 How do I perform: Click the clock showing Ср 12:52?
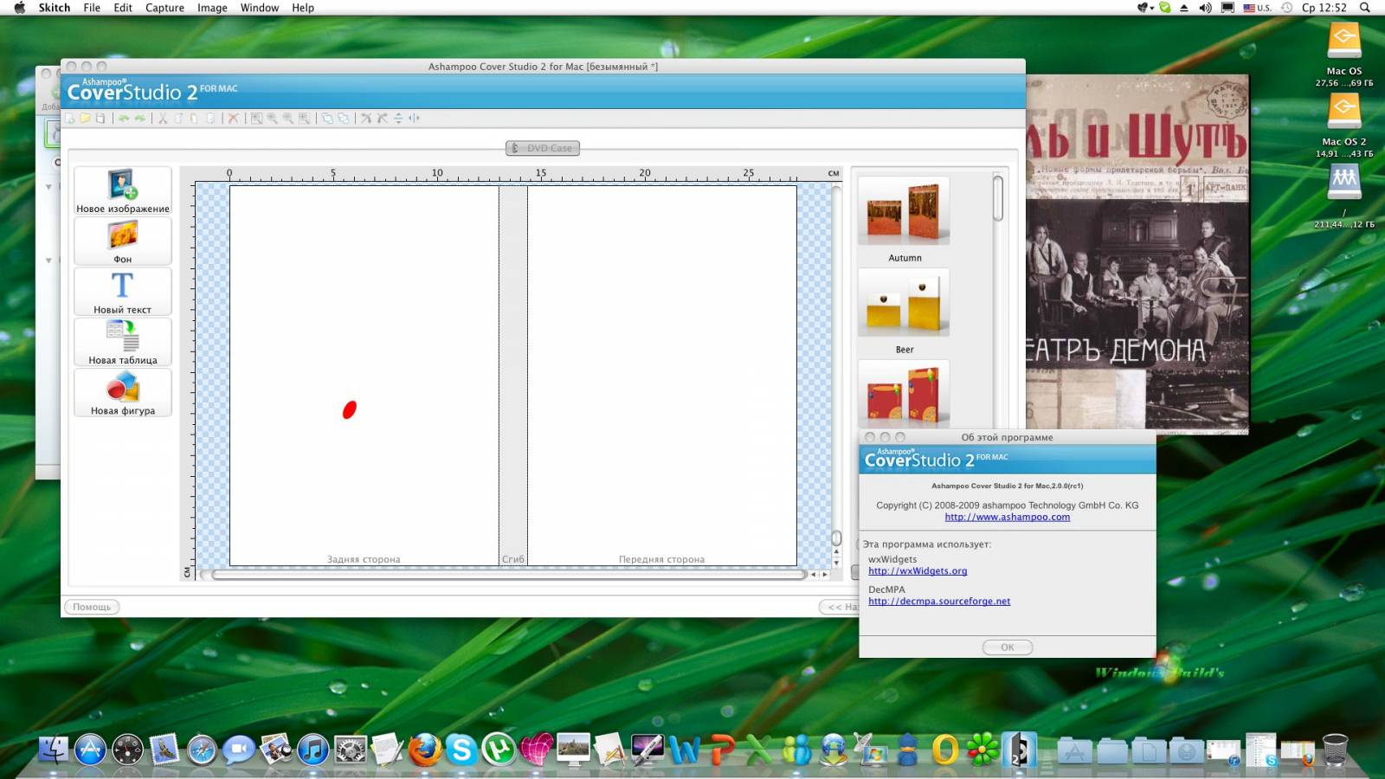(1324, 8)
